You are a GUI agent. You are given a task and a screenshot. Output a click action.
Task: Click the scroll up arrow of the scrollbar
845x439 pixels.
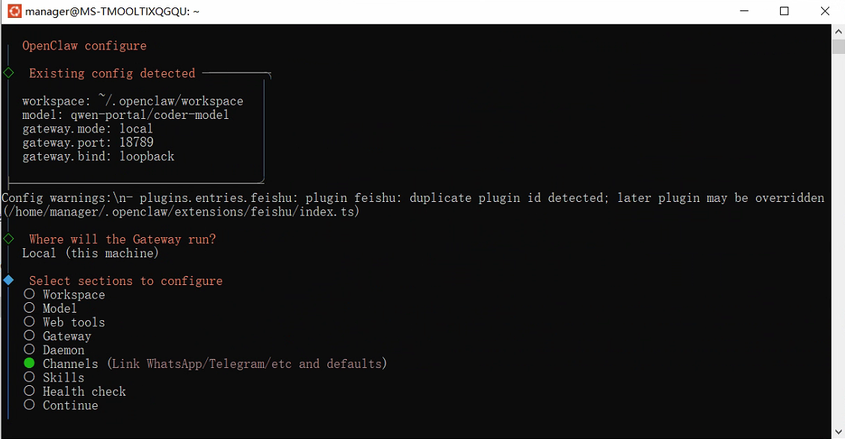click(x=838, y=31)
